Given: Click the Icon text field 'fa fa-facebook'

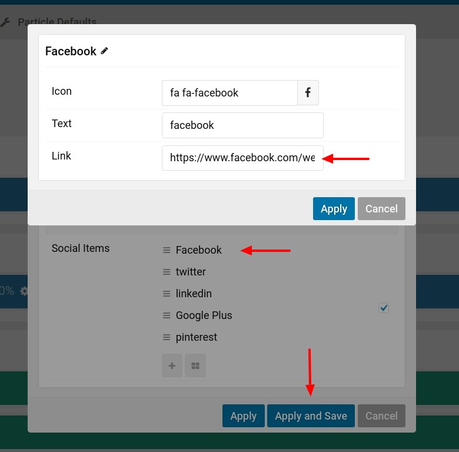Looking at the screenshot, I should point(229,93).
